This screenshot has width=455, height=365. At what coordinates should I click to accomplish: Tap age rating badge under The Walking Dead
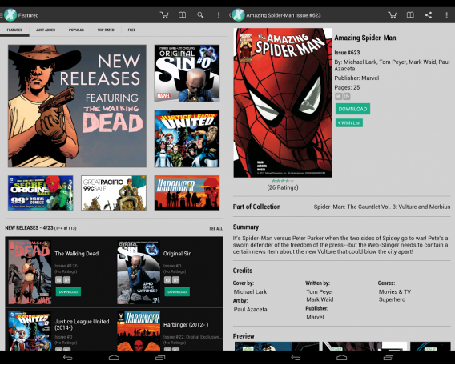coord(67,280)
